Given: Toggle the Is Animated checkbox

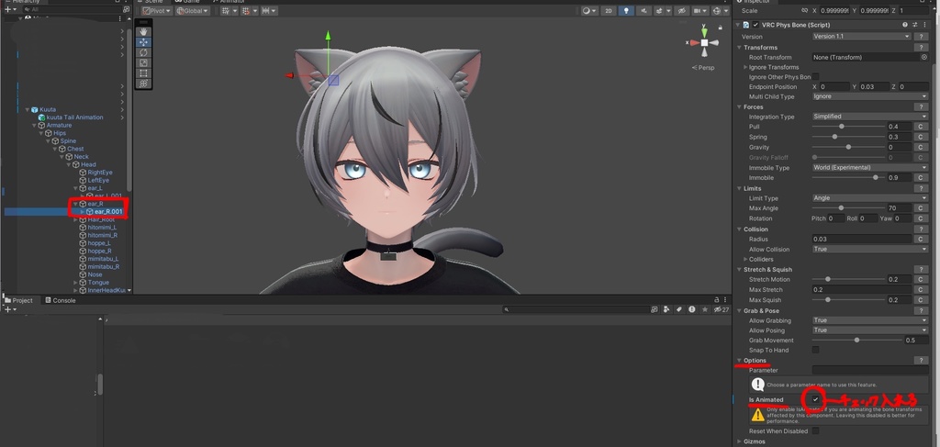Looking at the screenshot, I should (815, 399).
